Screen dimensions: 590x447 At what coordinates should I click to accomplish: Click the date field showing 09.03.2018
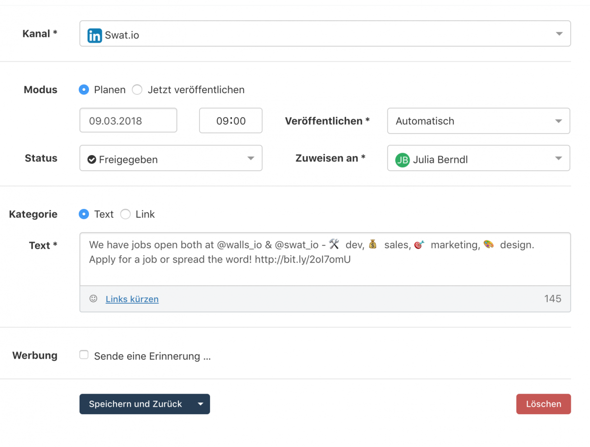click(128, 120)
